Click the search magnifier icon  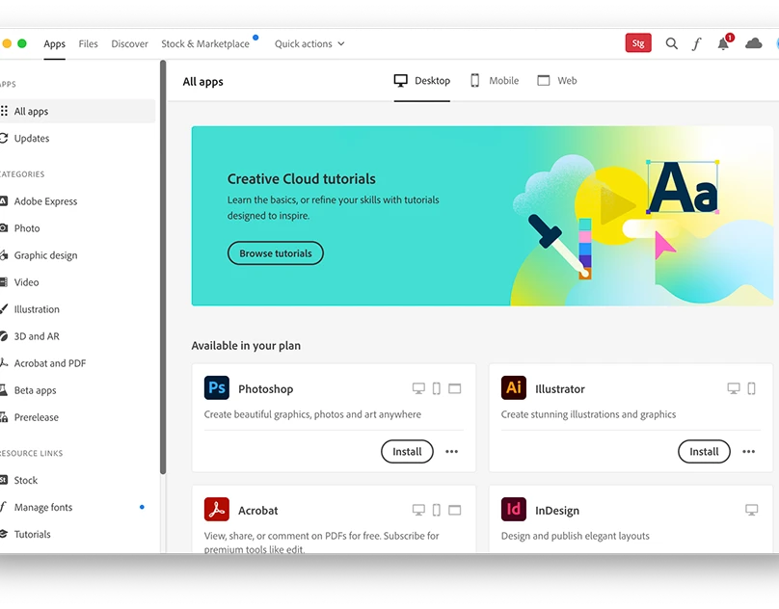672,43
